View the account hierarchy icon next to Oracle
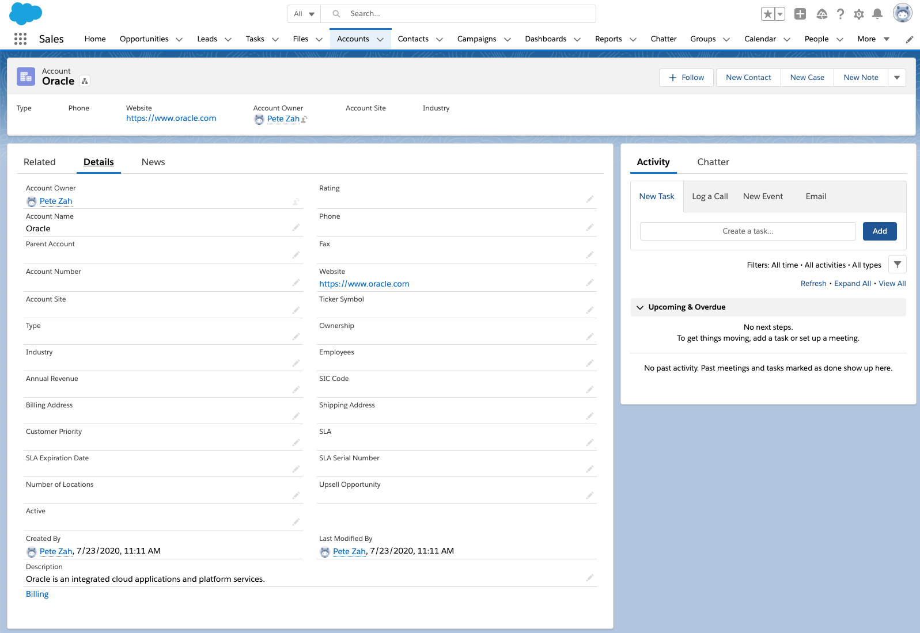 click(85, 81)
